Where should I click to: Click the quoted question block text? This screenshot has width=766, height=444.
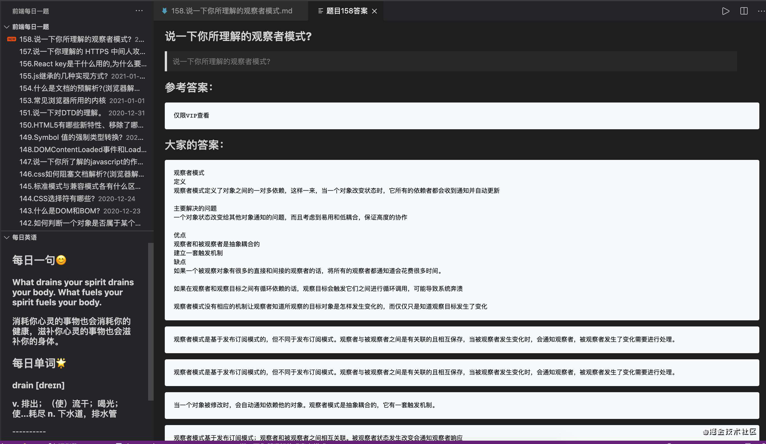[x=221, y=62]
